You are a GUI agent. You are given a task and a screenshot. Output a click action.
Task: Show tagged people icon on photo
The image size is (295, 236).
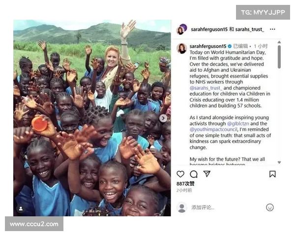point(21,208)
